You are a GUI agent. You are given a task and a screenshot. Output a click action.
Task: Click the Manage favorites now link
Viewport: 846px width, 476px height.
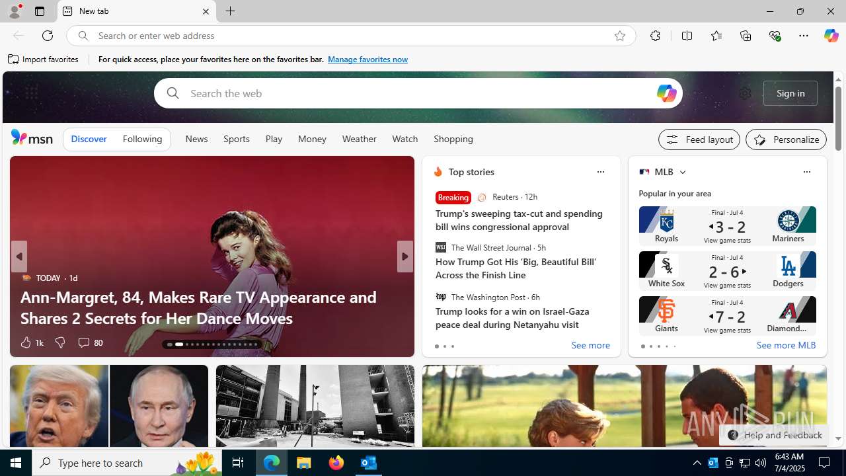click(367, 59)
